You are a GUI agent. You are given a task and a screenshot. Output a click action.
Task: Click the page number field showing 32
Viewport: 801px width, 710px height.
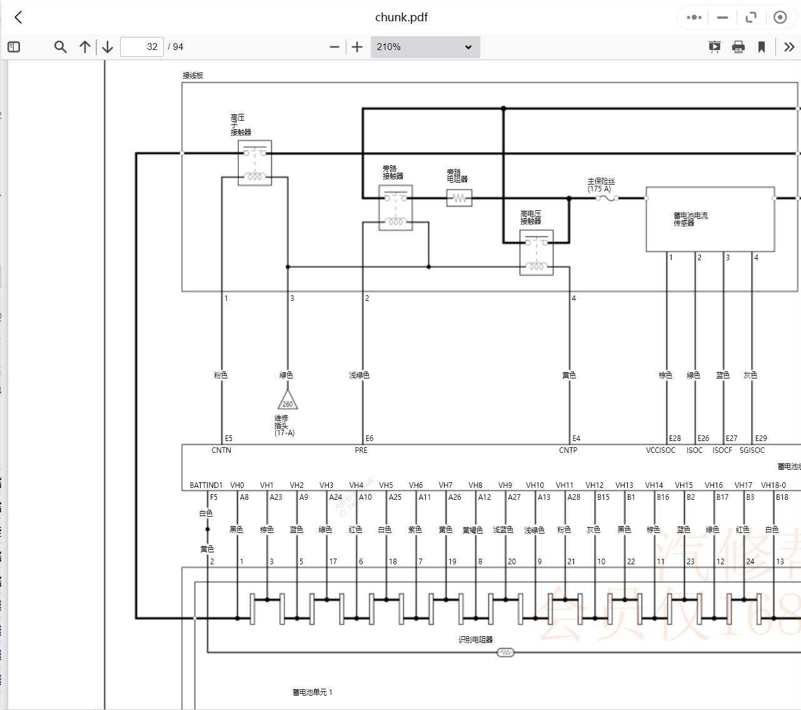coord(142,47)
